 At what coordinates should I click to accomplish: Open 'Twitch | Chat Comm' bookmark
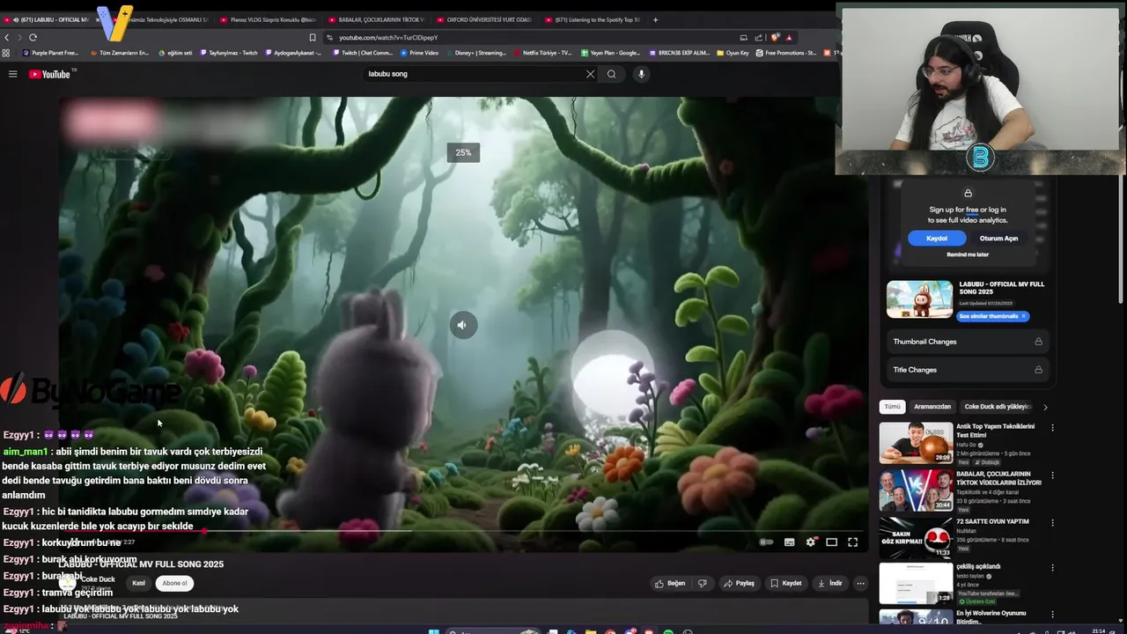[x=362, y=53]
